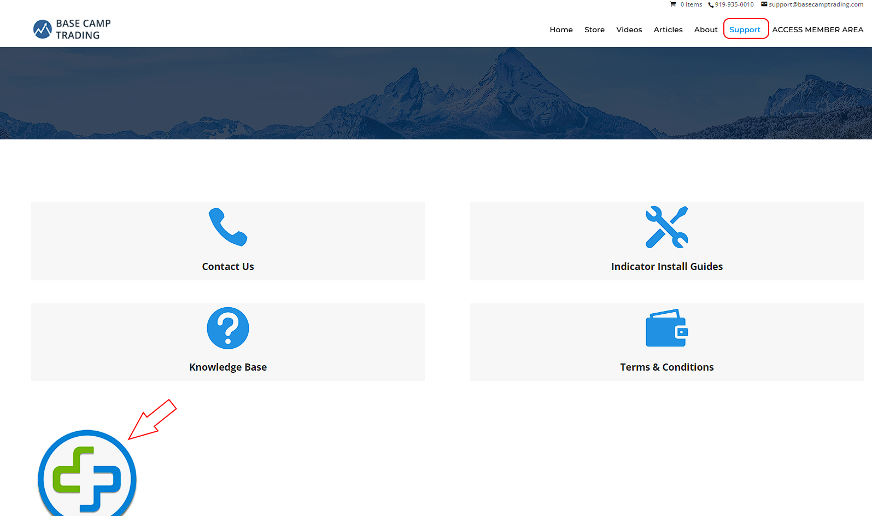
Task: Click the wallet Terms & Conditions icon
Action: 666,328
